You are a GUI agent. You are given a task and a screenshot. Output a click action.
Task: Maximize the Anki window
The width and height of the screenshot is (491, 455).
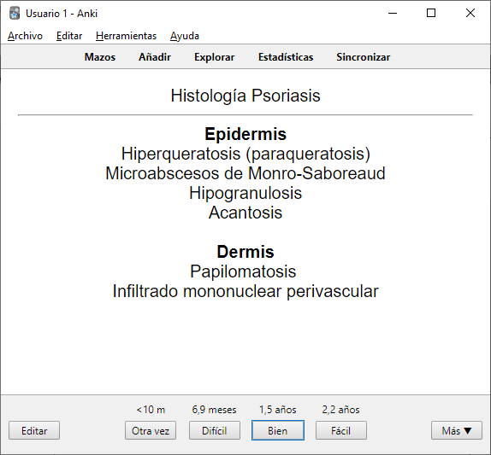tap(431, 13)
